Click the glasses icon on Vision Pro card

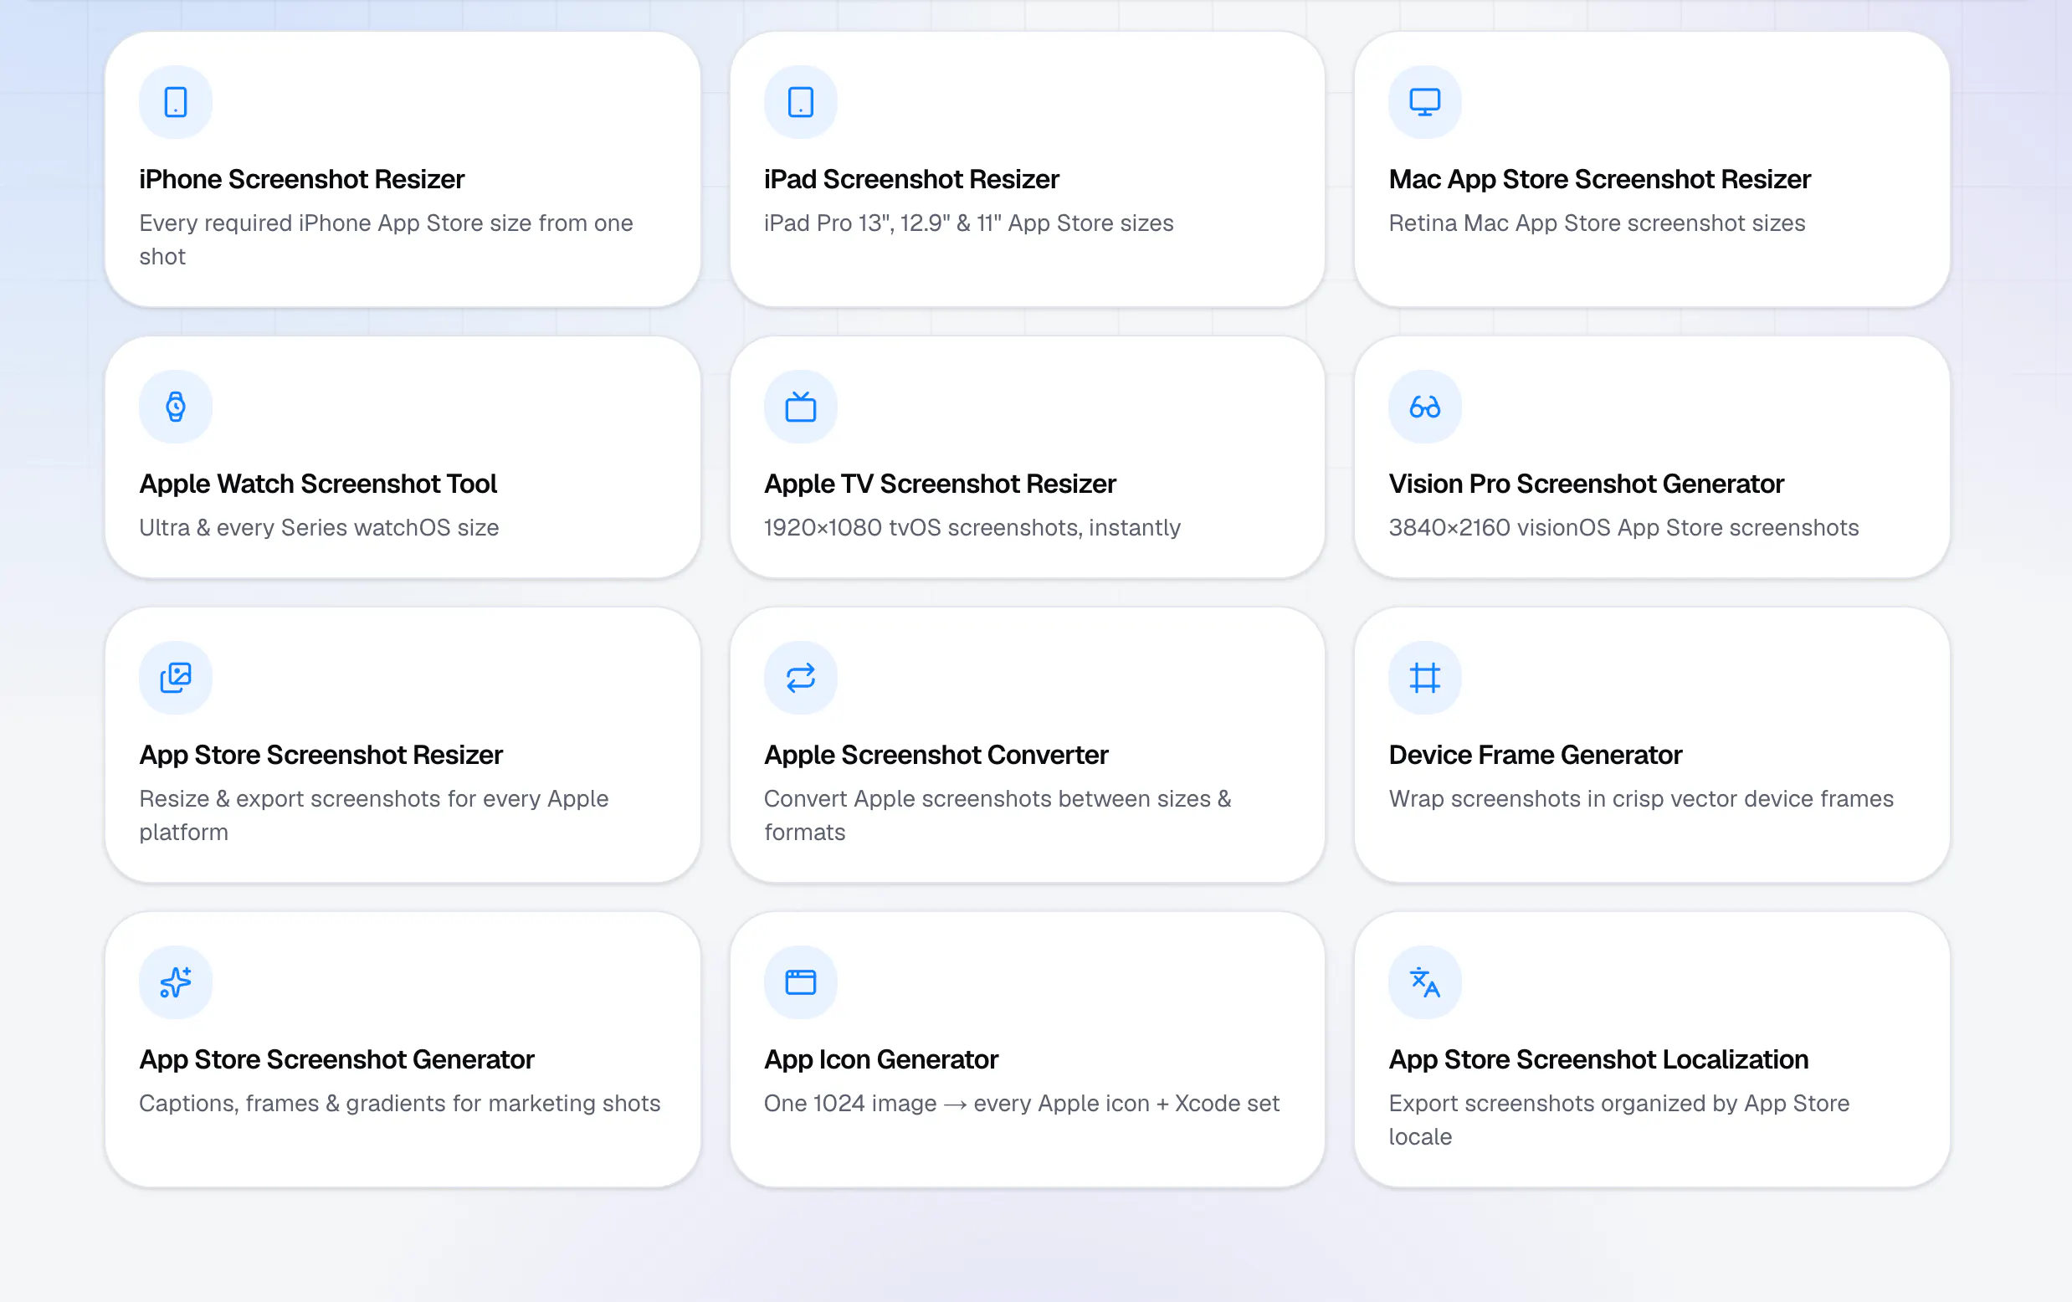(1425, 406)
